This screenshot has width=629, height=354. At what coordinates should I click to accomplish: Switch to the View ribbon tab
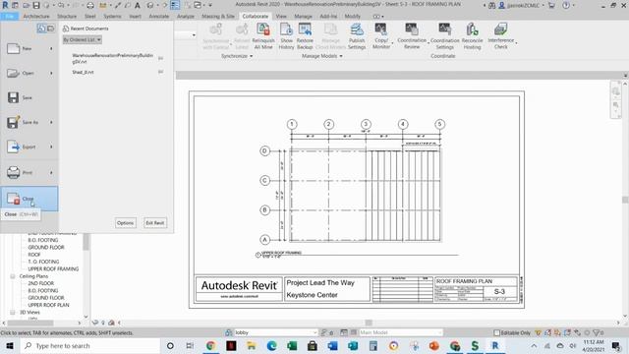tap(281, 17)
